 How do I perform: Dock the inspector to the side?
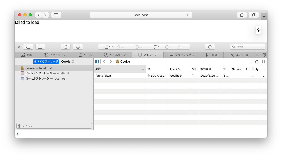tap(40, 47)
